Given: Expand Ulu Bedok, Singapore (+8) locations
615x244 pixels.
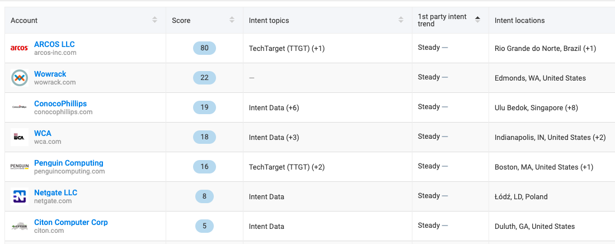Looking at the screenshot, I should tap(536, 107).
